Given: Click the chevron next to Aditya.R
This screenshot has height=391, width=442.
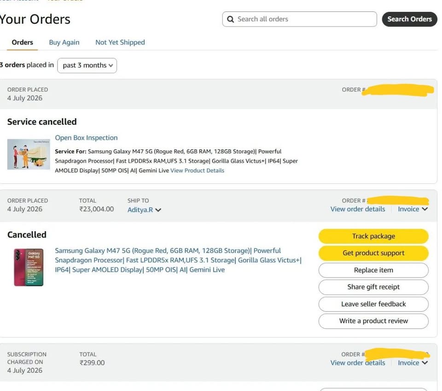Looking at the screenshot, I should click(158, 210).
